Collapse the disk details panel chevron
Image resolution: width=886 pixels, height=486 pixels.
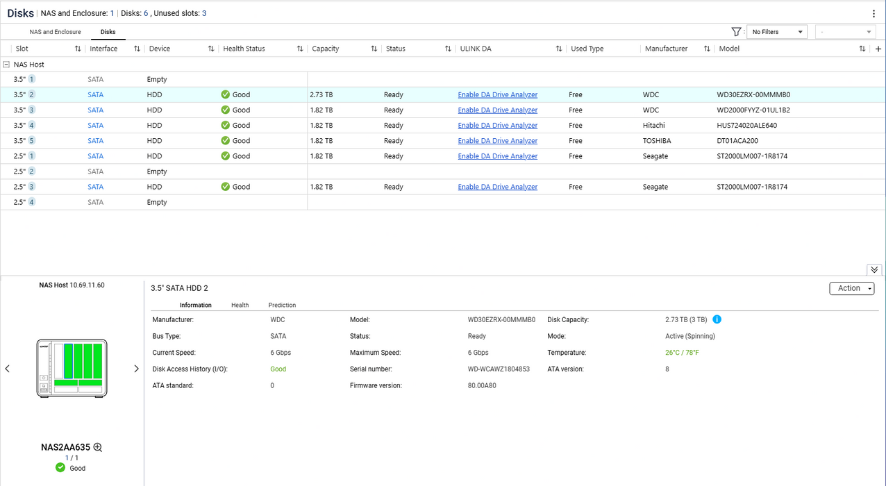[x=874, y=269]
